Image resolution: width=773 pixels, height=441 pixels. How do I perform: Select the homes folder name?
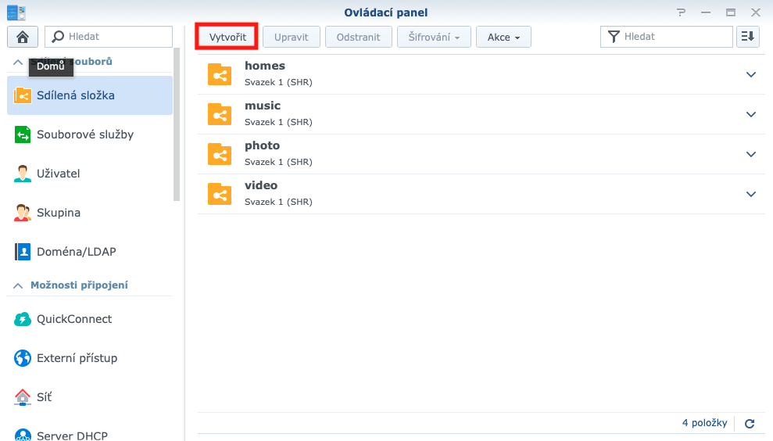265,66
